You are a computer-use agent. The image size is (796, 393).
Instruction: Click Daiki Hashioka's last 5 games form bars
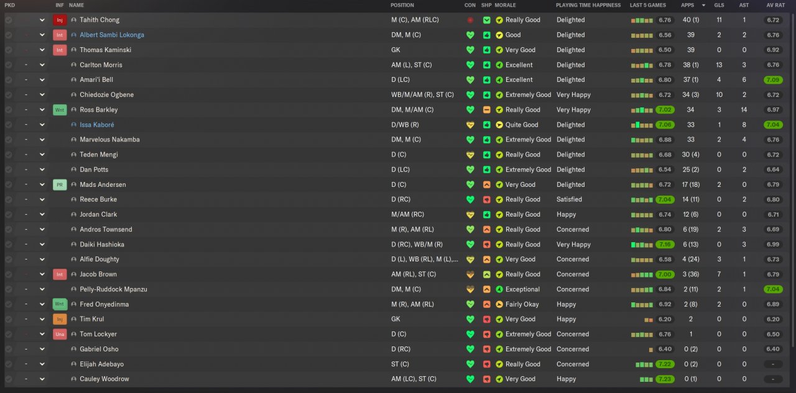[x=642, y=245]
